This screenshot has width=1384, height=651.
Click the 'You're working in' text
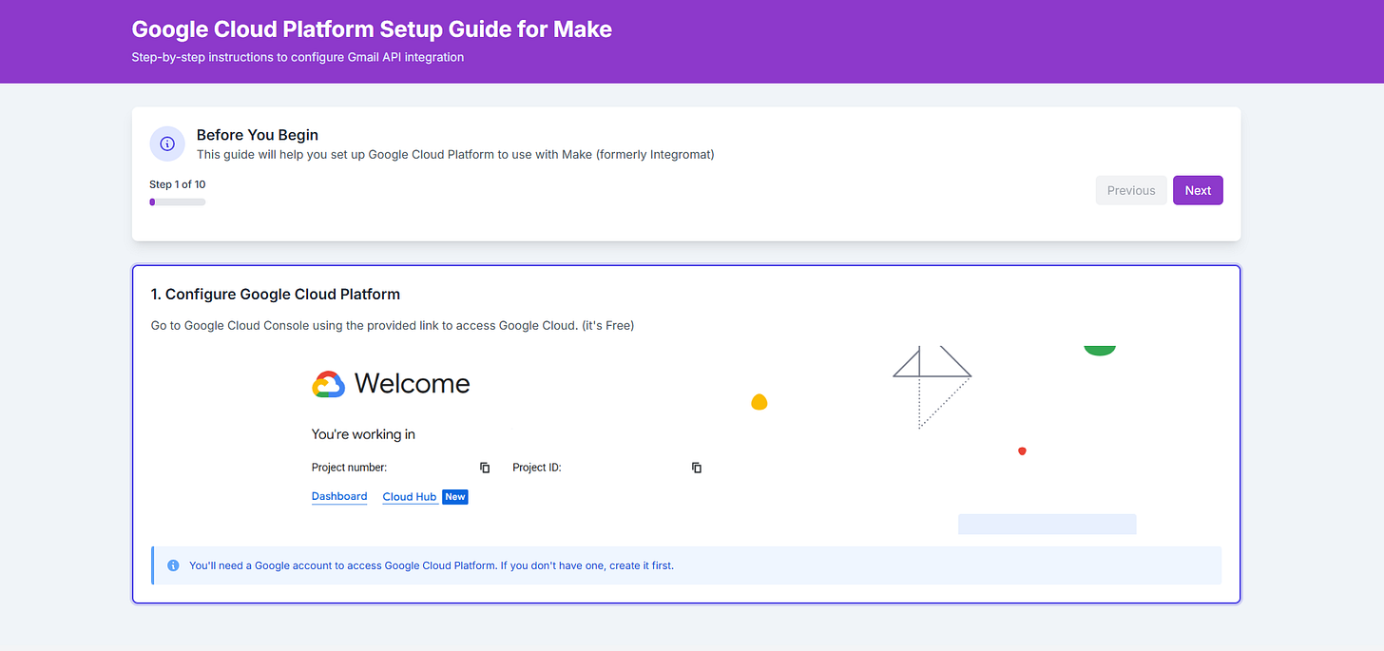pyautogui.click(x=363, y=434)
